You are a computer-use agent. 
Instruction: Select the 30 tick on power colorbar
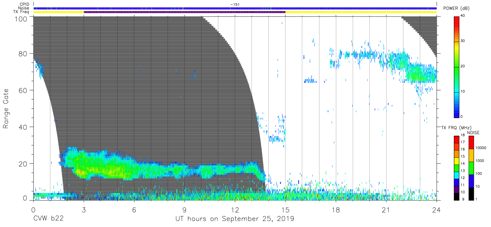coord(463,41)
